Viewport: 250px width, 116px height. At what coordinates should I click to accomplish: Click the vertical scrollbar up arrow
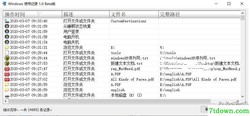click(x=242, y=13)
